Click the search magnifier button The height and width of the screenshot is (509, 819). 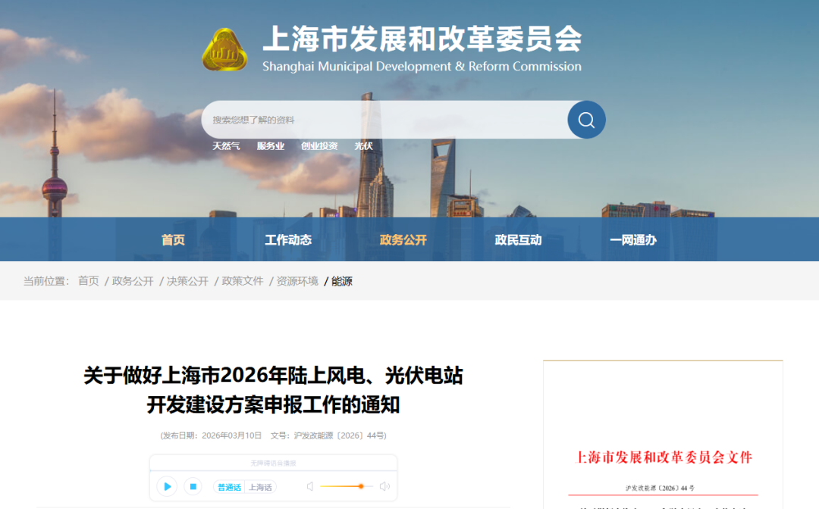pos(586,120)
